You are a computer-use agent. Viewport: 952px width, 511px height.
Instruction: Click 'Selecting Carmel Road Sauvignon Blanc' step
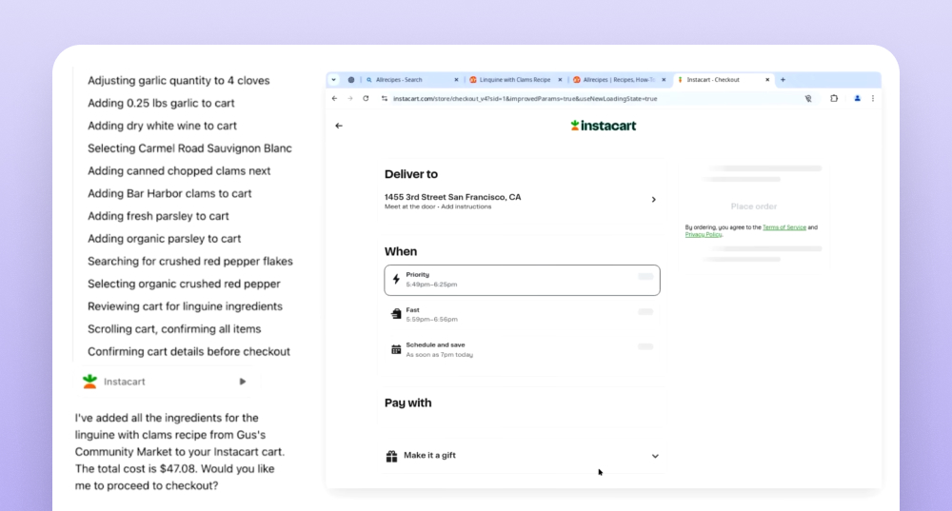tap(189, 148)
